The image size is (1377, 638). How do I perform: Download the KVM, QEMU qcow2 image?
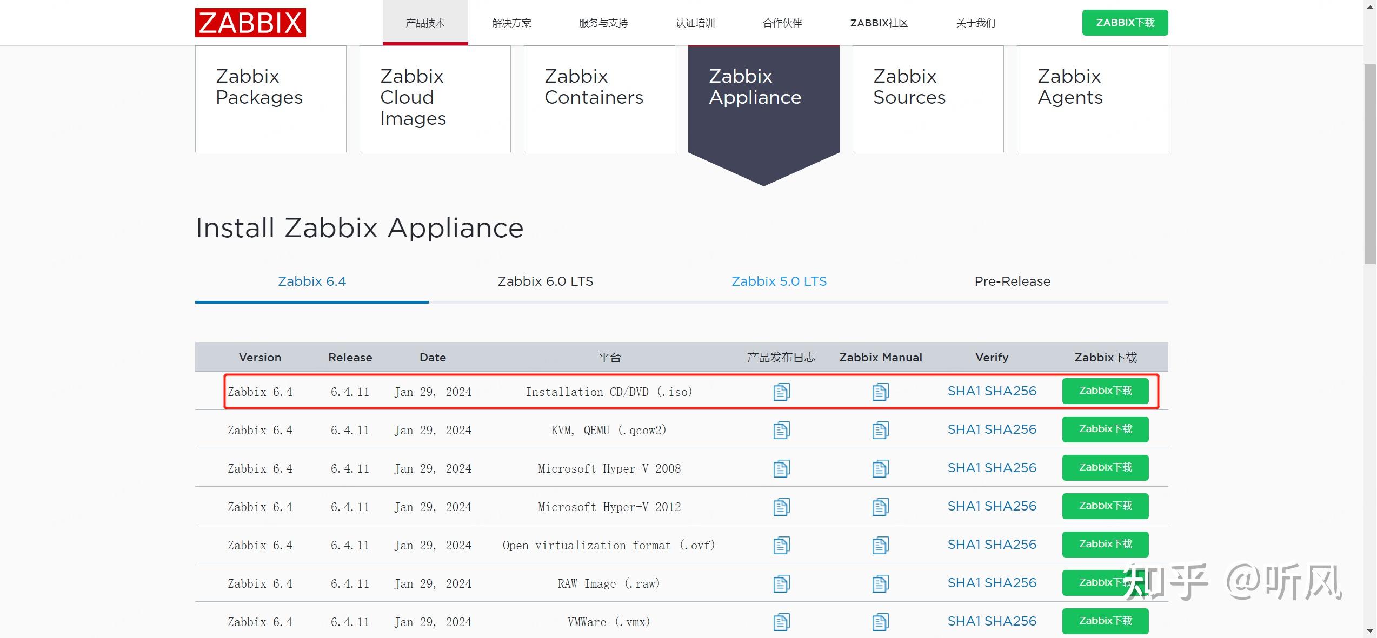(1105, 429)
